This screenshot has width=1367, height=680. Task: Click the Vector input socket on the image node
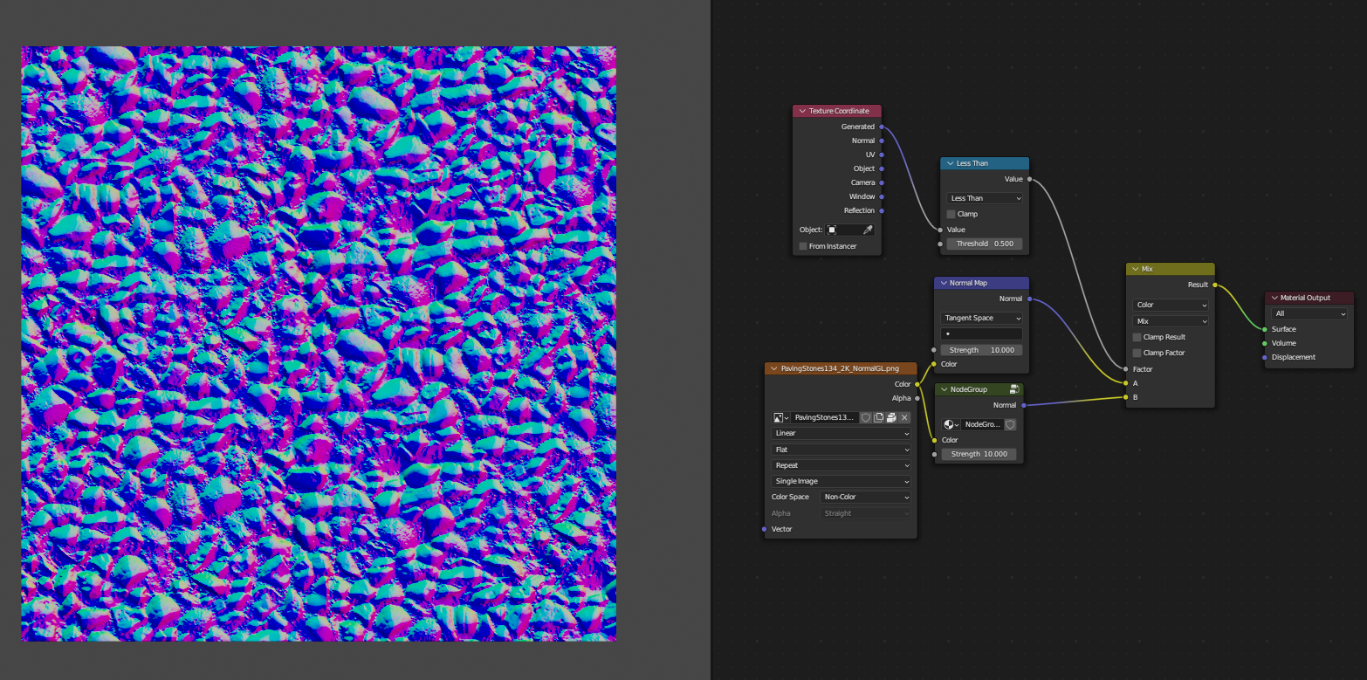pos(765,529)
